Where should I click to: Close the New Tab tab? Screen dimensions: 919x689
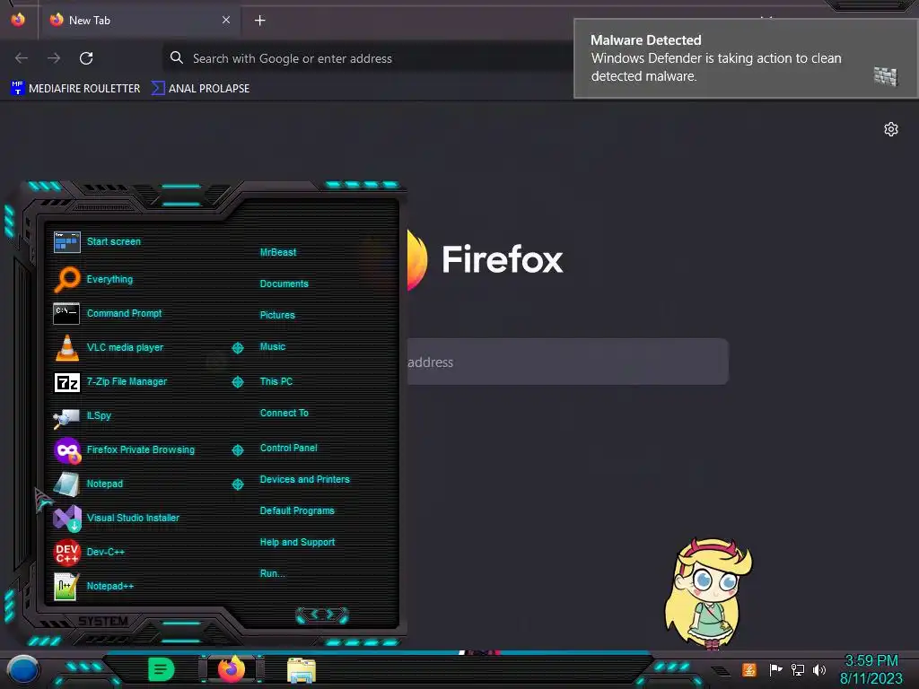tap(225, 20)
